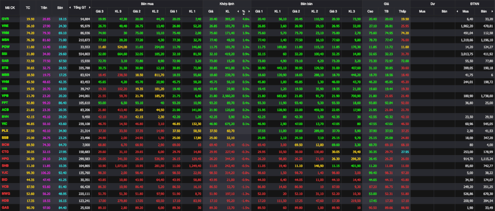Click MBB buy volume 811,70
The width and height of the screenshot is (495, 211).
pos(160,75)
